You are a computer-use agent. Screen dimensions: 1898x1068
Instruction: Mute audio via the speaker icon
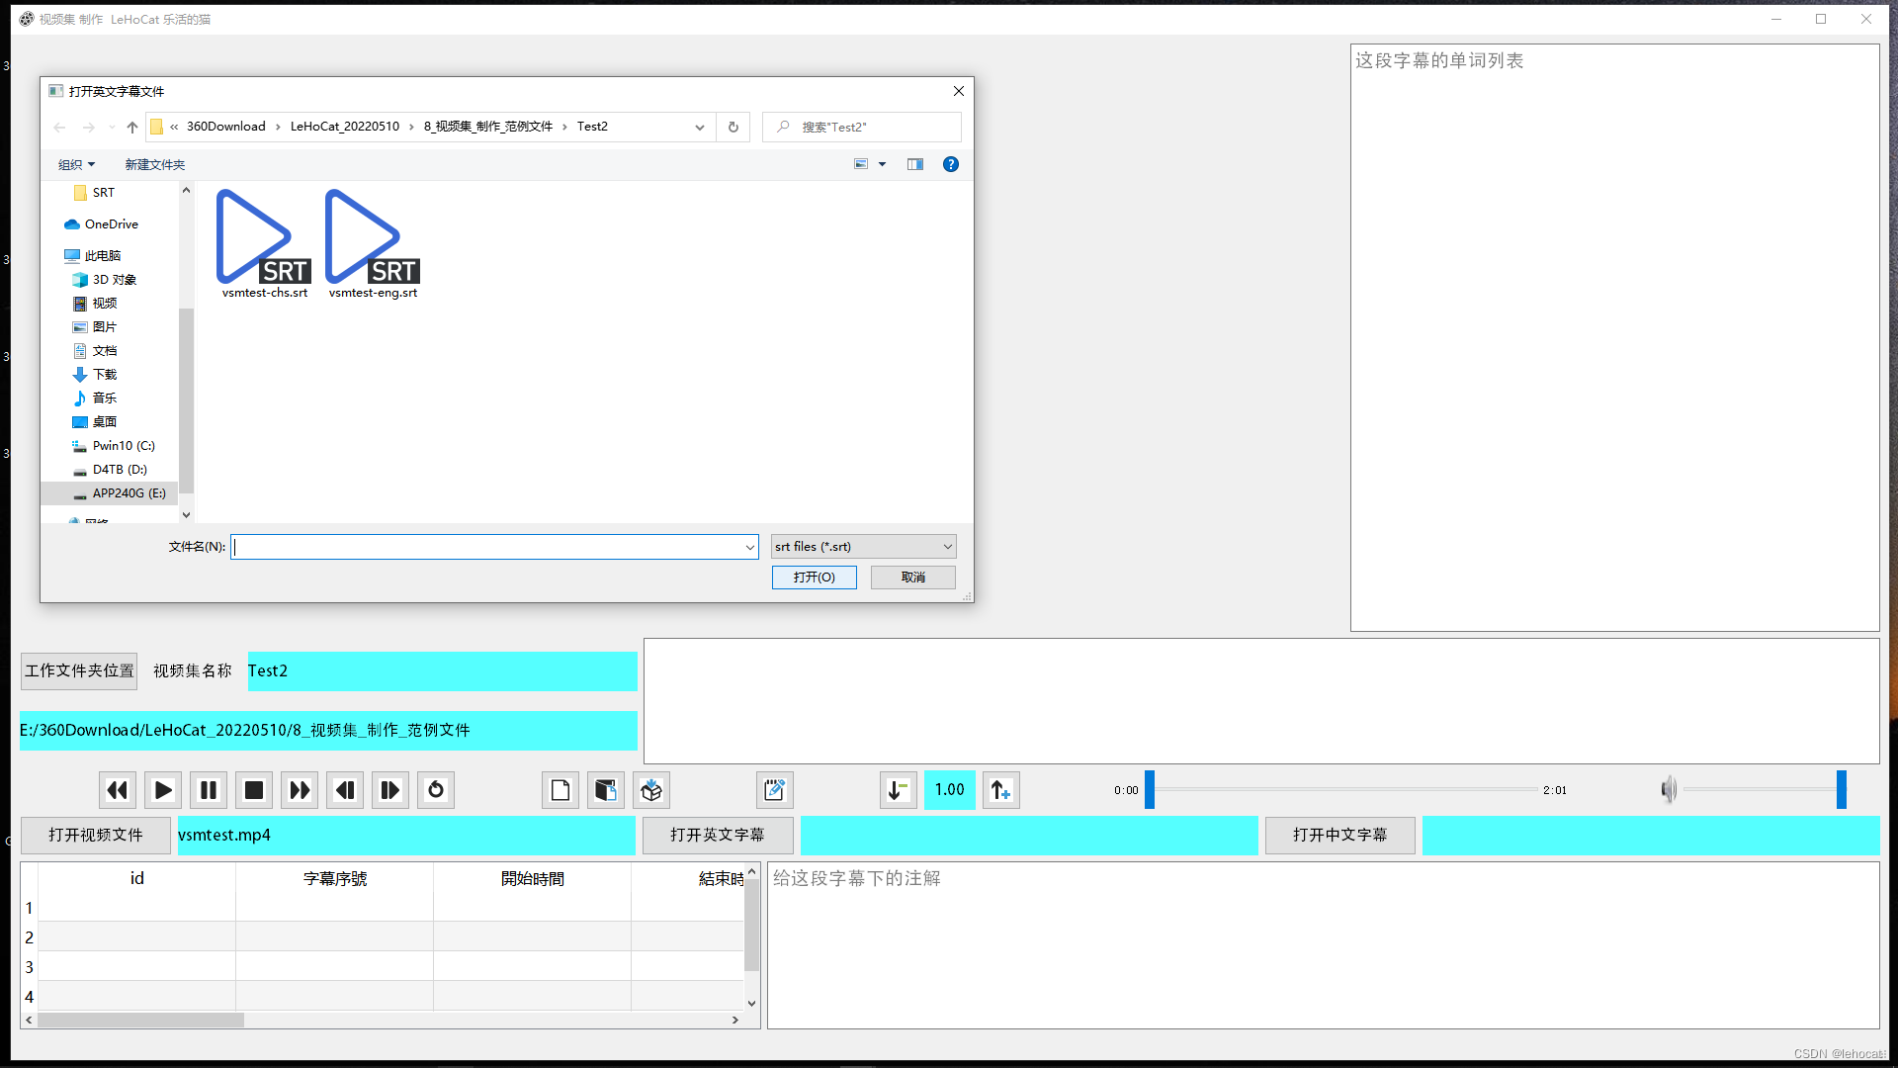tap(1669, 789)
